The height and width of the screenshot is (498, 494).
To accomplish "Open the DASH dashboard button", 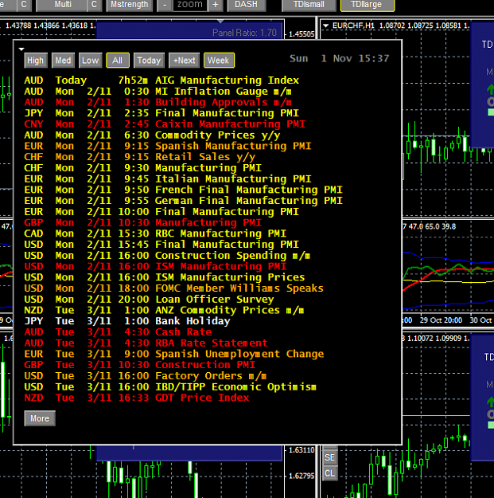I will point(246,5).
